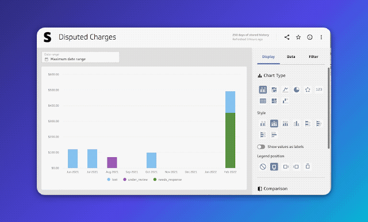Choose the first style icon in the second Style row
Screen dimensions: 368x222
[x=263, y=135]
